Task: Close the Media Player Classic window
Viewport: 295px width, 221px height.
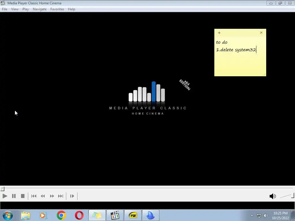Action: coord(290,3)
